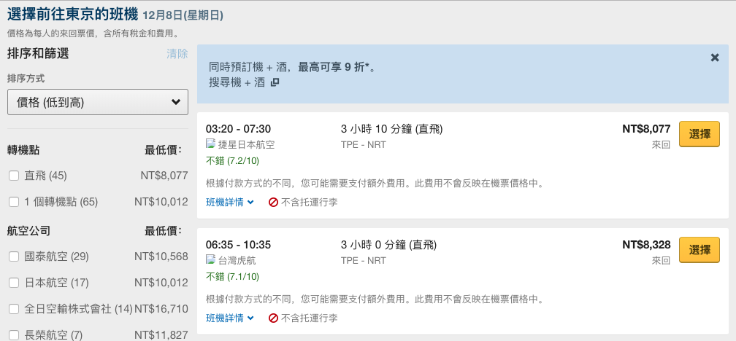Screen dimensions: 736x341
Task: Select 全日空輸株式會社 (14) checkbox
Action: coord(14,309)
